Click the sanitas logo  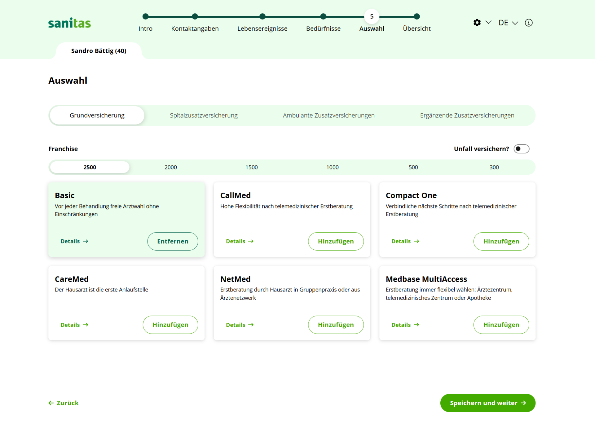(69, 23)
